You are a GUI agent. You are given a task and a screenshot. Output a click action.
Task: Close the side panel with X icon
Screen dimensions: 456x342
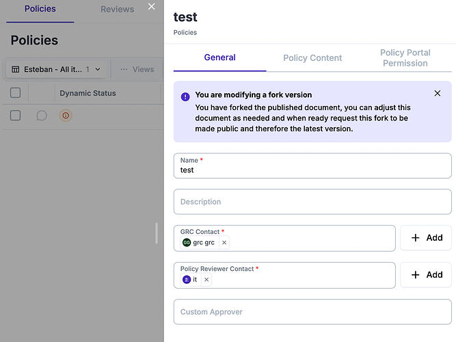tap(151, 7)
